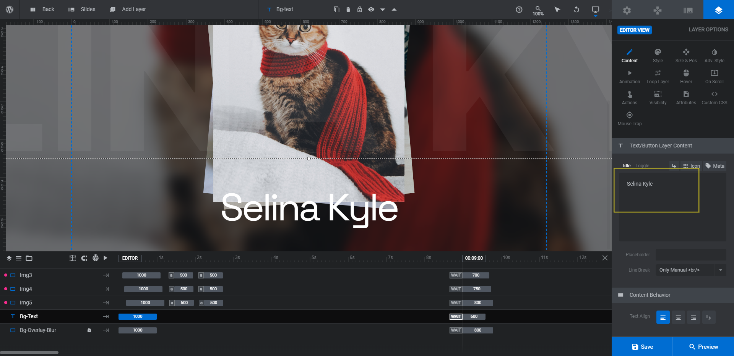The width and height of the screenshot is (734, 356).
Task: Open the Visibility settings
Action: coord(658,98)
